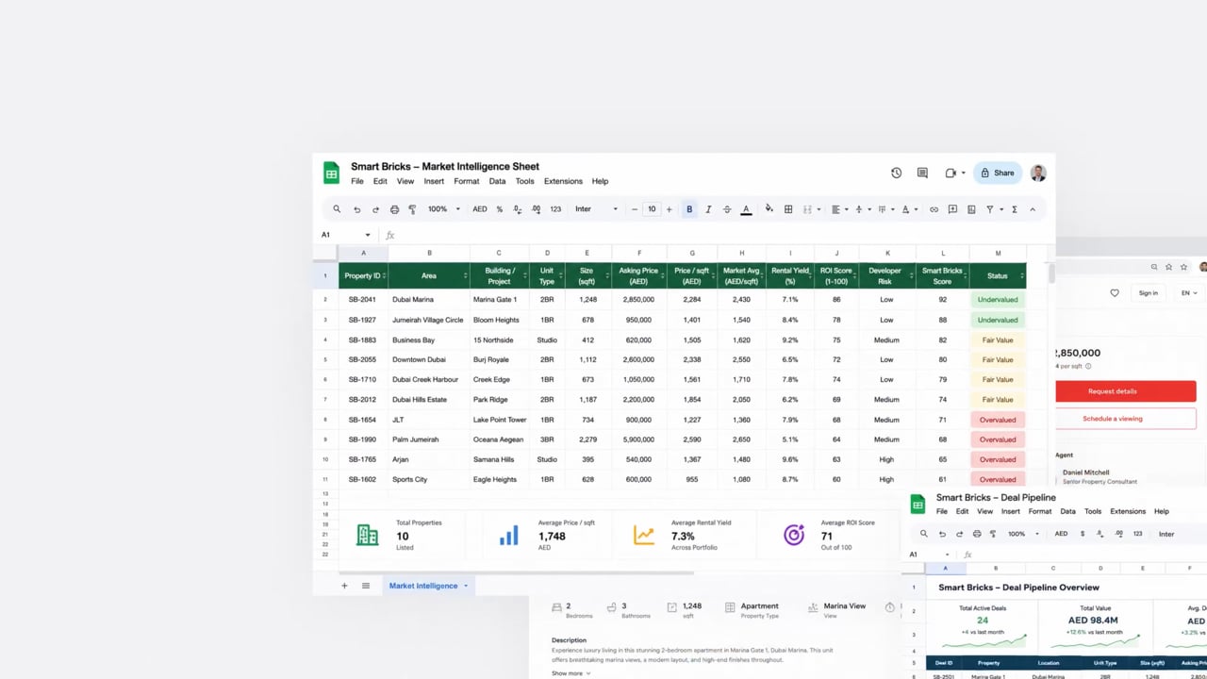Select the Palm Jumeirah area cell
1207x679 pixels.
[429, 439]
